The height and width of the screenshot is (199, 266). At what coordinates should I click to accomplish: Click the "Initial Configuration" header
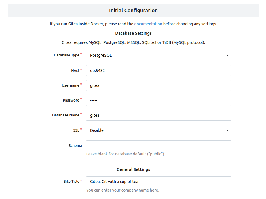click(x=133, y=11)
